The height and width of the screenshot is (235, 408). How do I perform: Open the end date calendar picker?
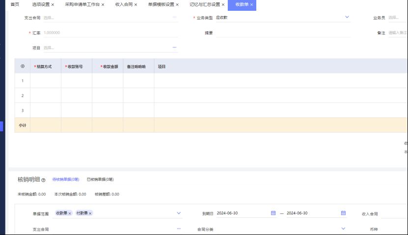tap(343, 213)
